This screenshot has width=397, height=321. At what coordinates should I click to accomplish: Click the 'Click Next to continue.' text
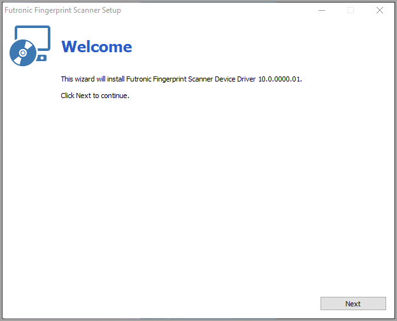pos(95,96)
